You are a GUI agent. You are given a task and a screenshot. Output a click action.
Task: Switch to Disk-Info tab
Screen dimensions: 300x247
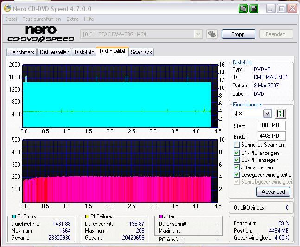[84, 52]
